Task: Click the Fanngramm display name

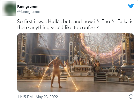Action: (28, 7)
